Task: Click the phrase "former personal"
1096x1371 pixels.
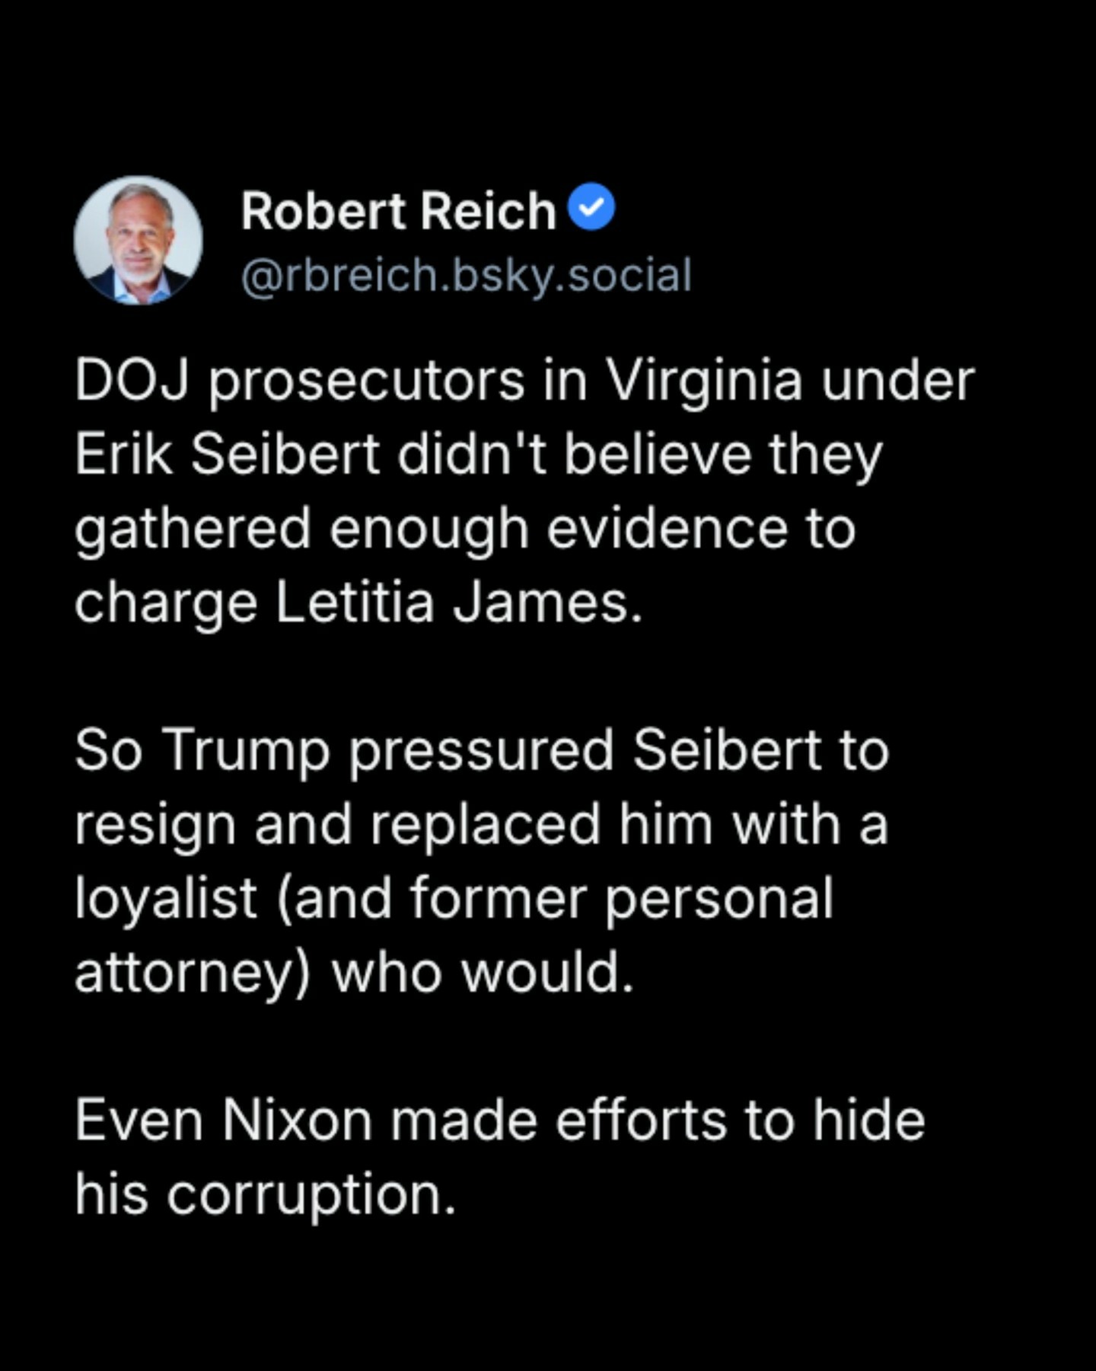Action: click(621, 898)
